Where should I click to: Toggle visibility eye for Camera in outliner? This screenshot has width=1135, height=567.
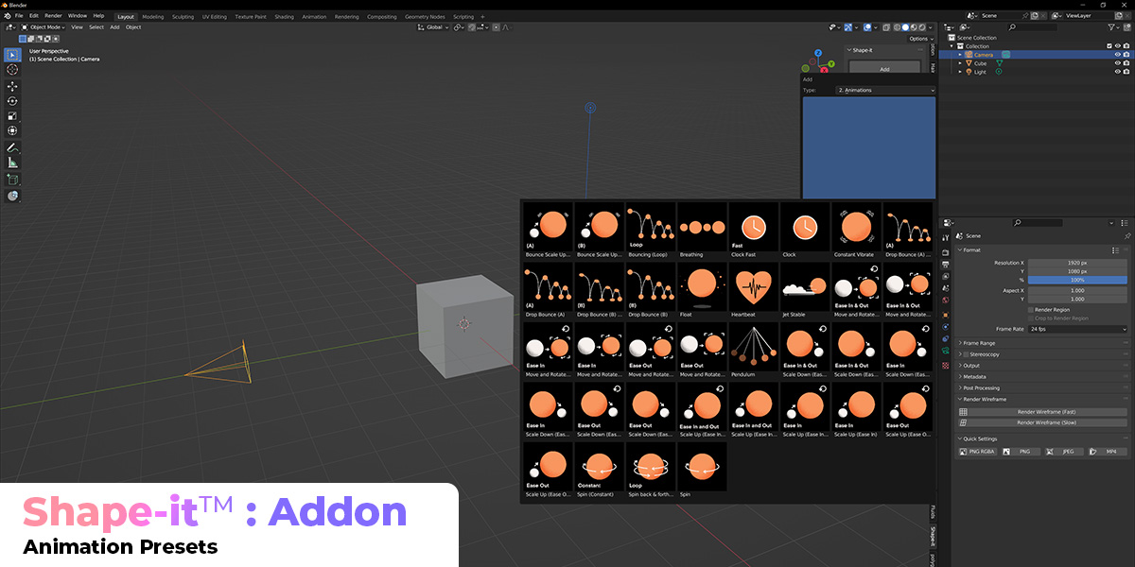click(x=1117, y=55)
